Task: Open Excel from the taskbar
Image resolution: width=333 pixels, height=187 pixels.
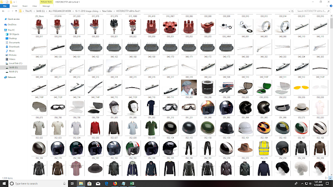Action: click(132, 183)
